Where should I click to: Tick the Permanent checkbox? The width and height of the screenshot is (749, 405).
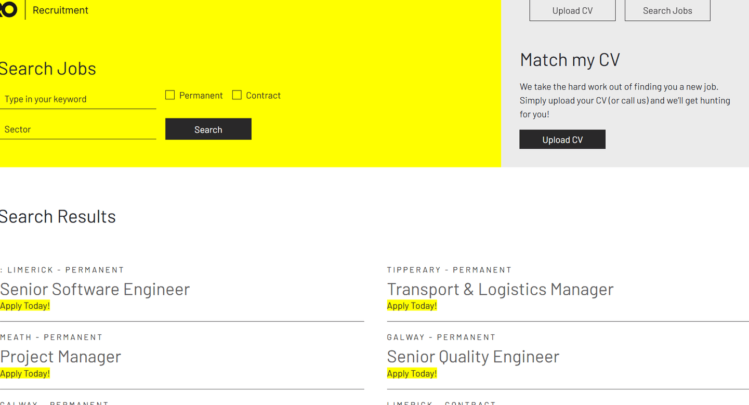pos(170,95)
